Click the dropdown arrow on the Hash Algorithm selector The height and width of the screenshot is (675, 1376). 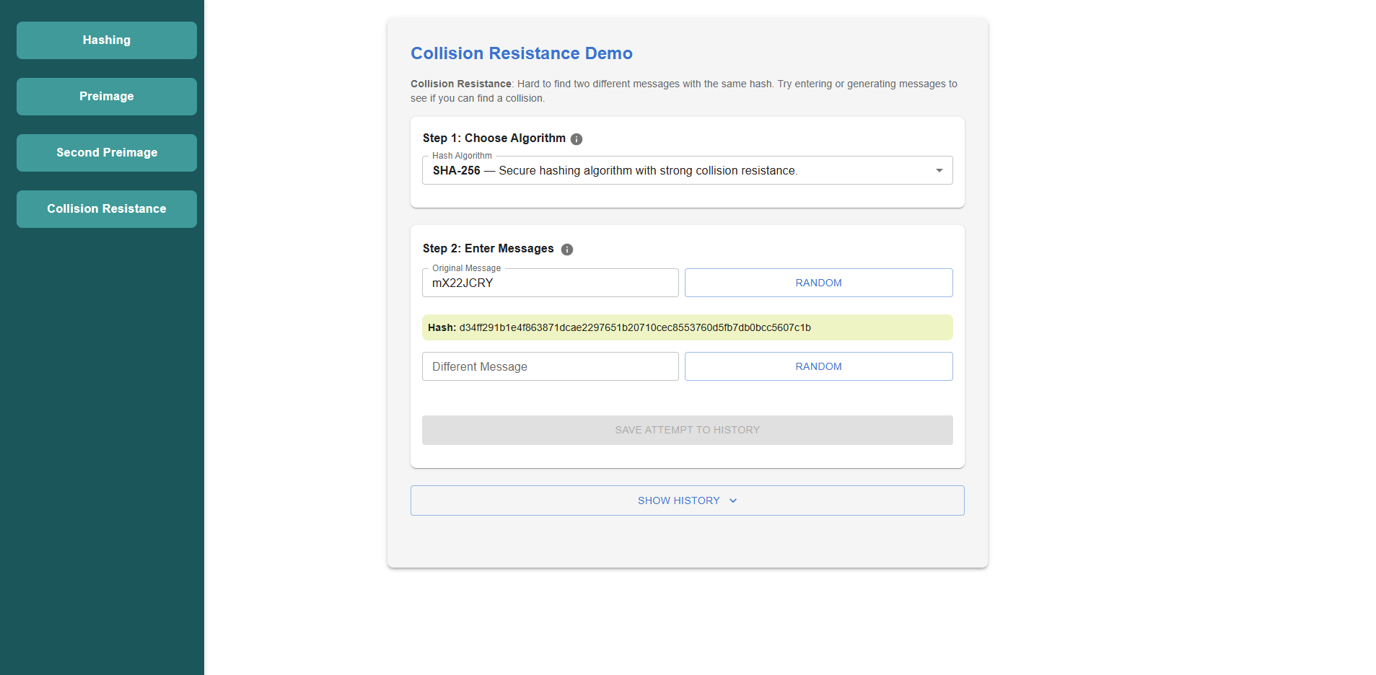pos(938,170)
